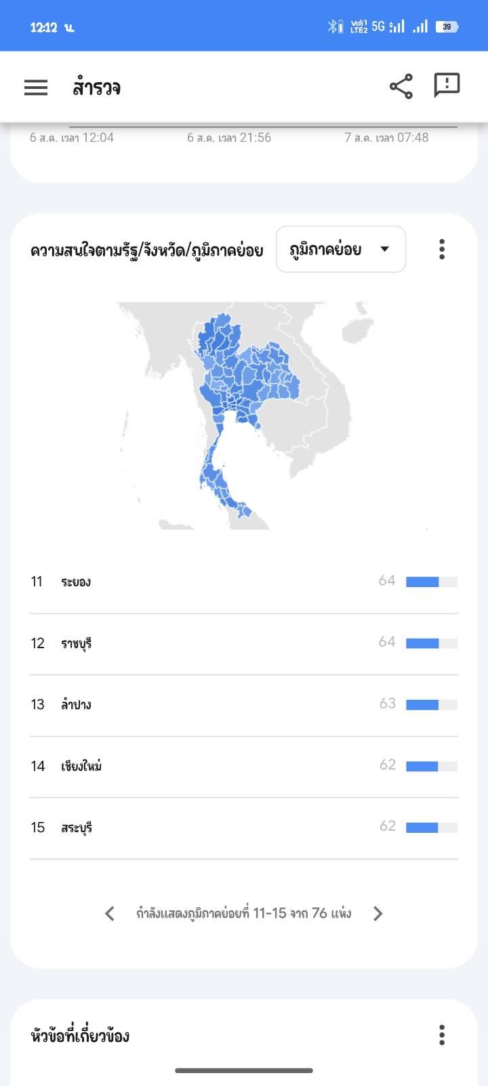Screen dimensions: 488x1086
Task: Select the ราชบุรี row ranked 12
Action: pos(244,643)
